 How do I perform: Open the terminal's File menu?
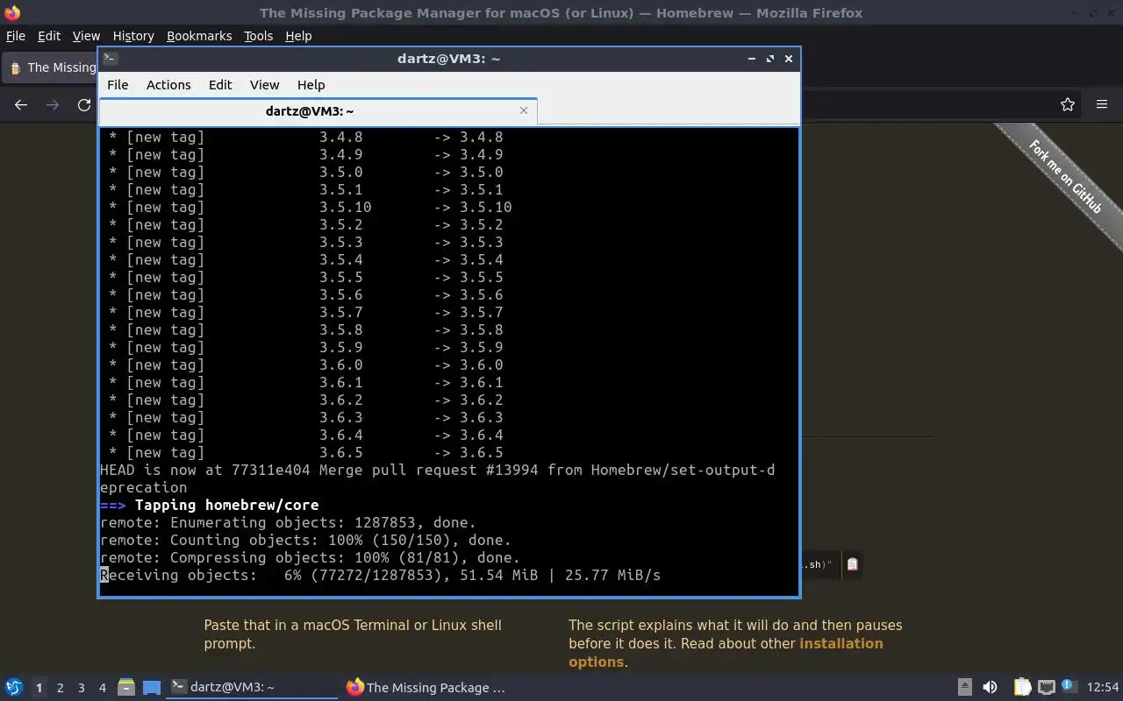click(118, 85)
